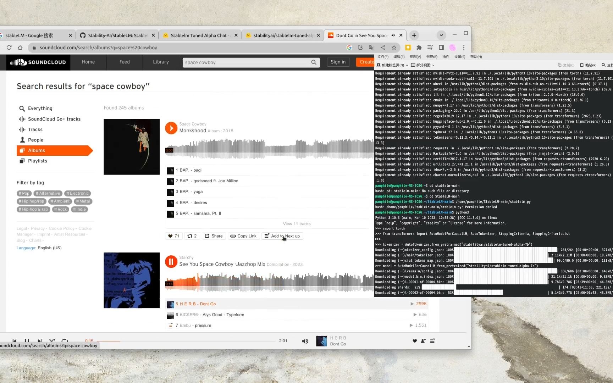
Task: Open the Space Cowboy Monkshood album artwork
Action: point(132,147)
